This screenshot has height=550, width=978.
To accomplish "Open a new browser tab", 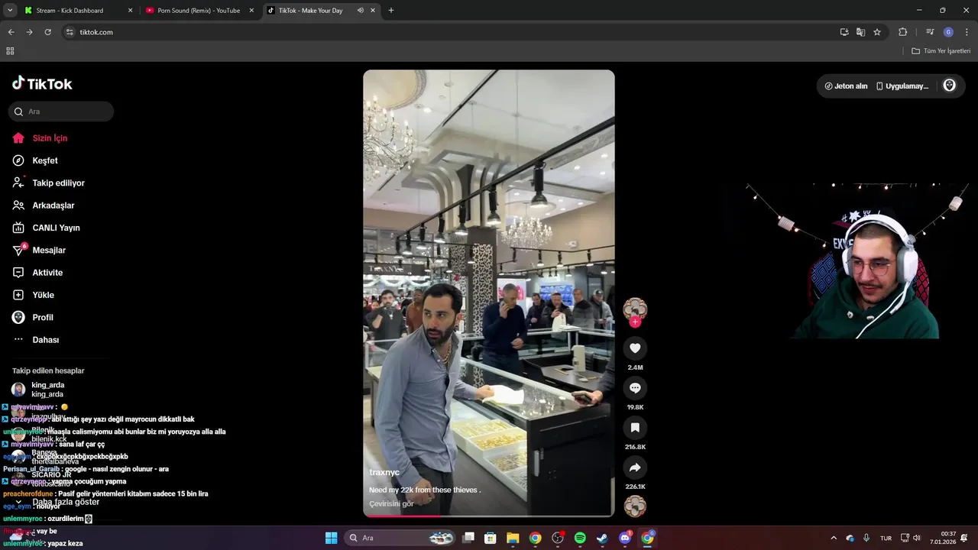I will 391,11.
